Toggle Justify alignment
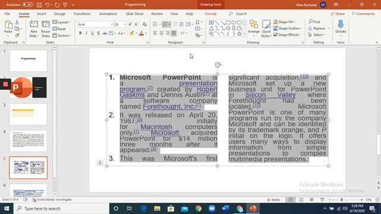The image size is (381, 214). [174, 33]
